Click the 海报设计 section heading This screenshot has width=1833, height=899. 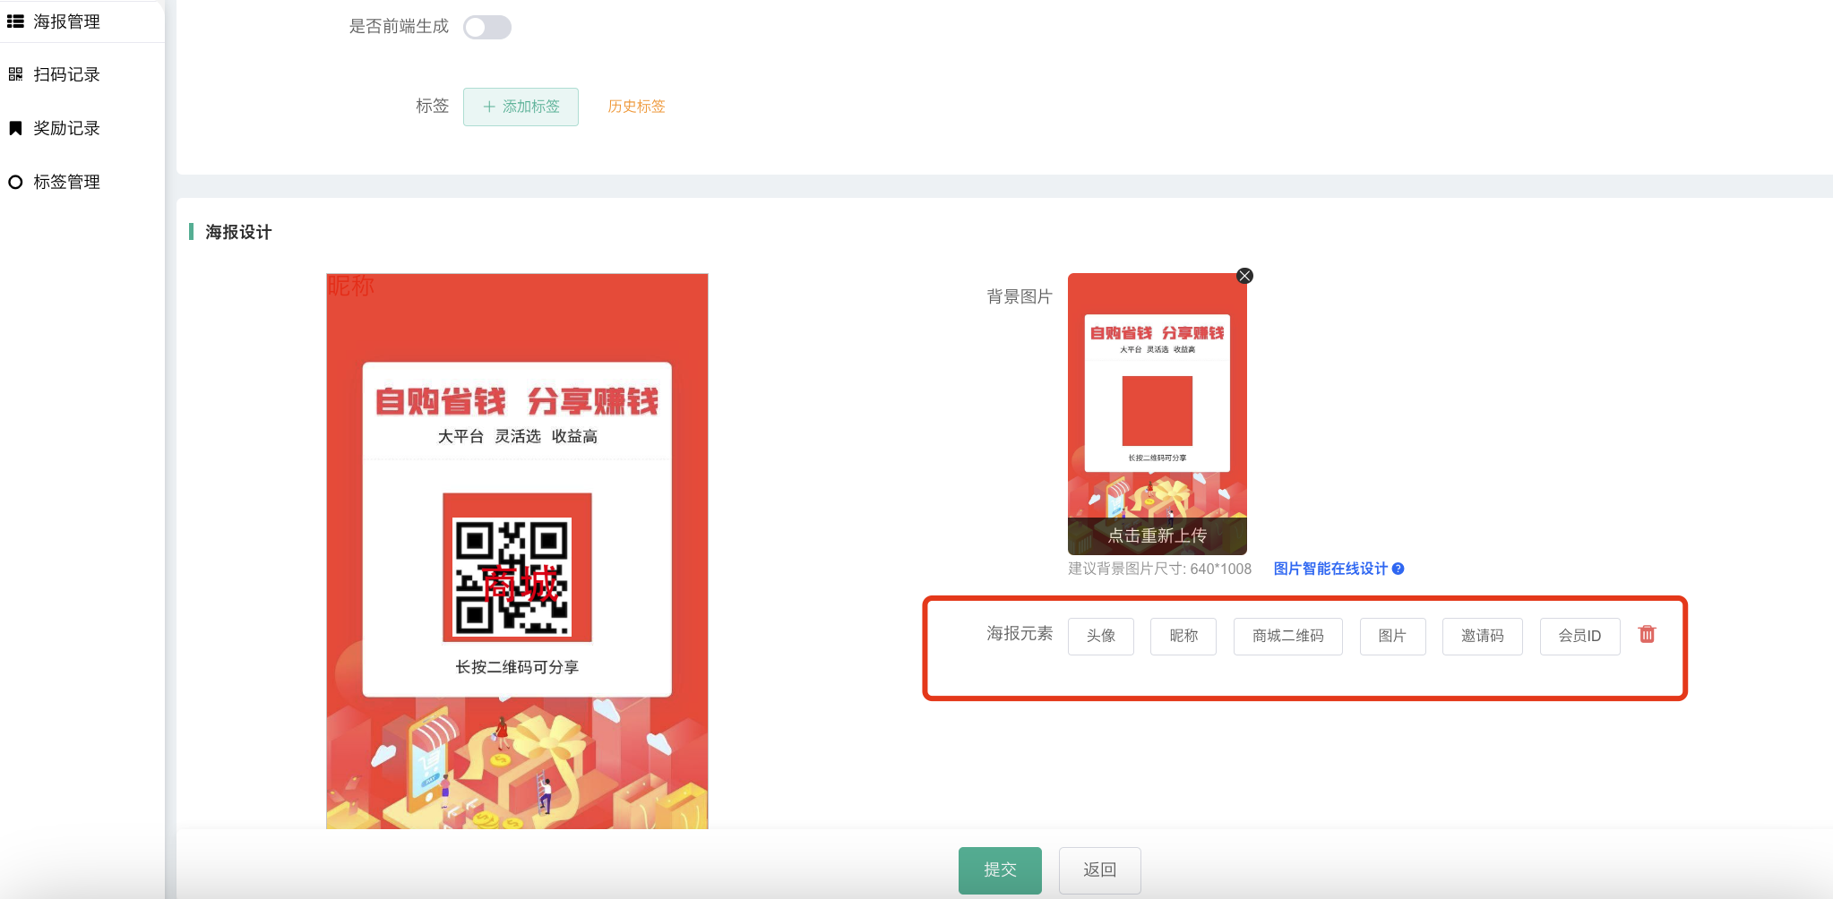pyautogui.click(x=238, y=232)
